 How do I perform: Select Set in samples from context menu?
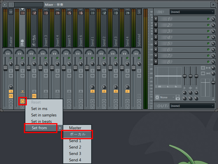(x=44, y=115)
